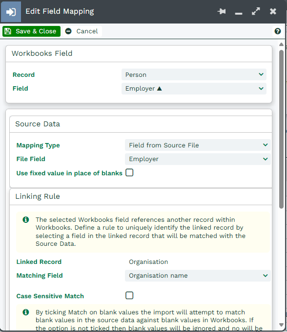The image size is (287, 332).
Task: Close the Edit Field Mapping dialog
Action: click(273, 11)
